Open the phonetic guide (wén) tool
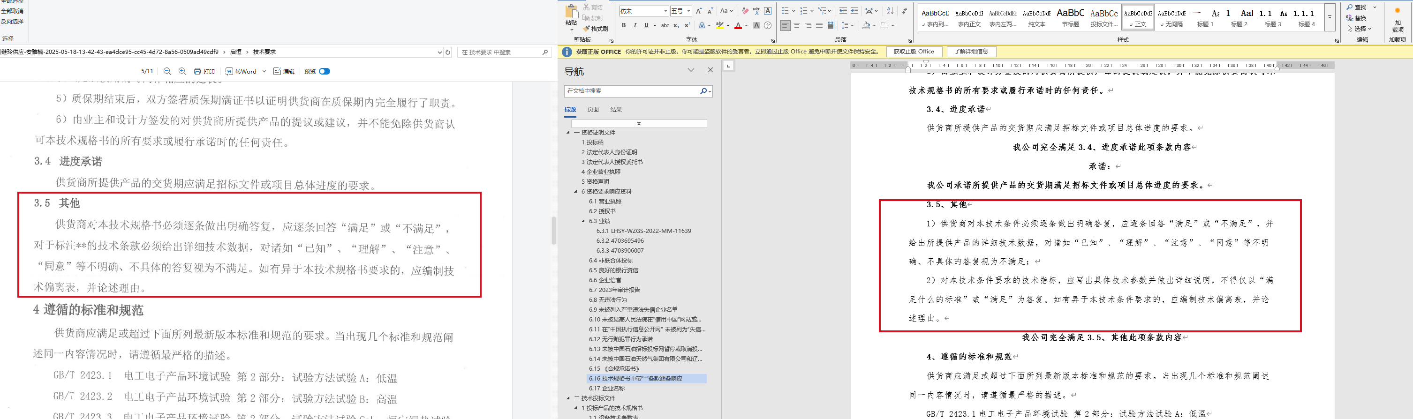 tap(756, 11)
